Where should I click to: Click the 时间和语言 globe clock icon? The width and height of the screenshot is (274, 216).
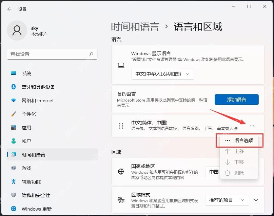pos(14,154)
